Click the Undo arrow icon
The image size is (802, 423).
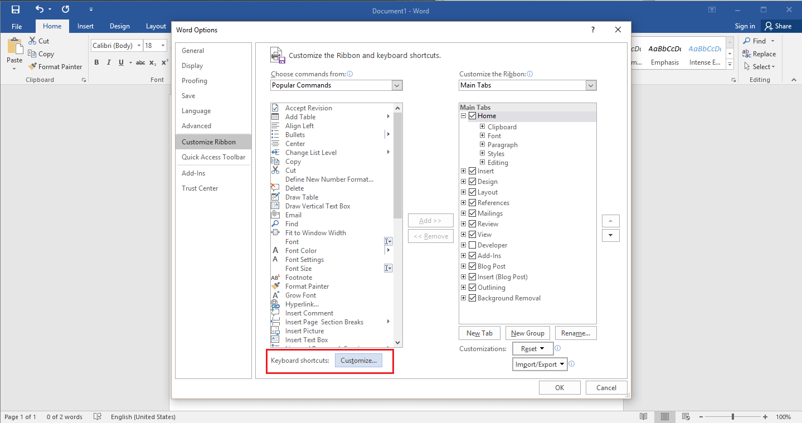coord(39,9)
